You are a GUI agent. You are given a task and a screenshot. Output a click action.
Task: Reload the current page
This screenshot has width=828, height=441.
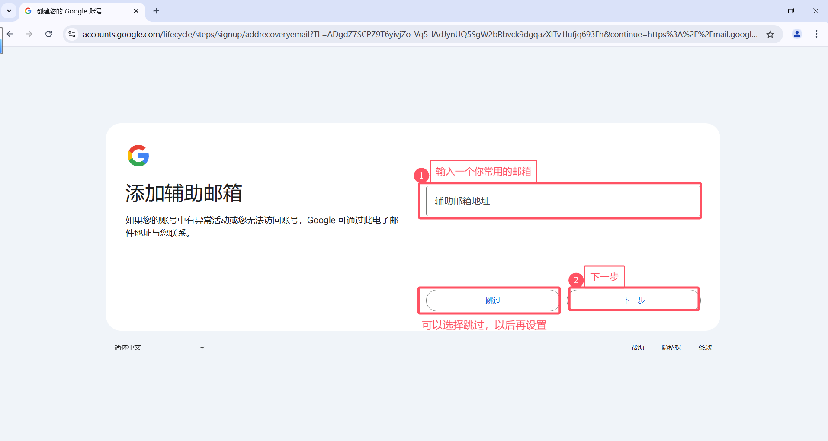coord(48,34)
